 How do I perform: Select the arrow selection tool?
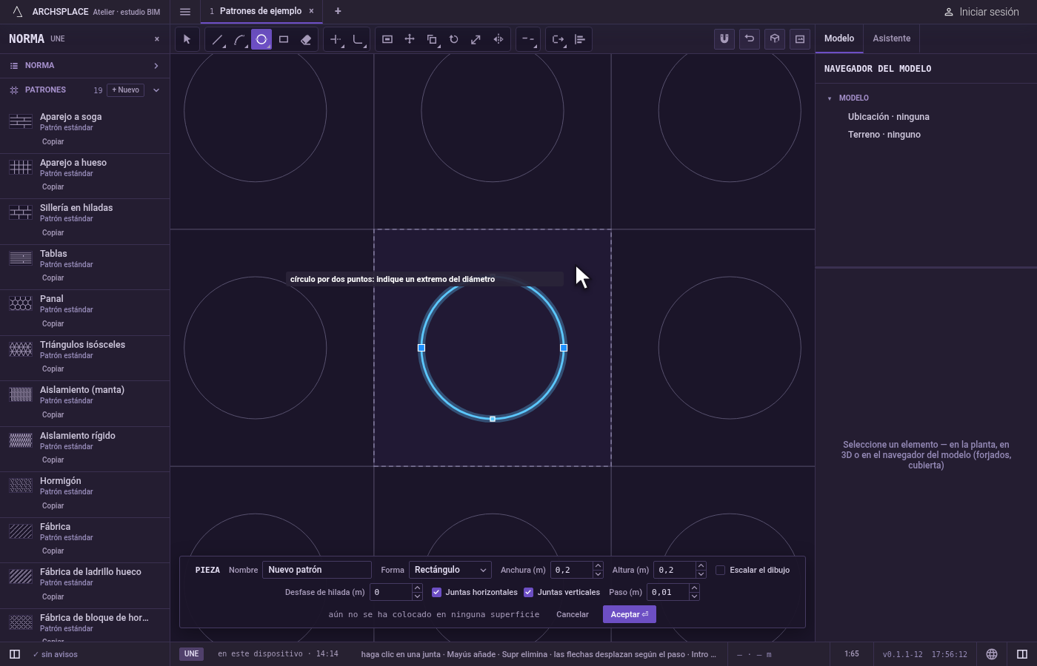tap(187, 39)
